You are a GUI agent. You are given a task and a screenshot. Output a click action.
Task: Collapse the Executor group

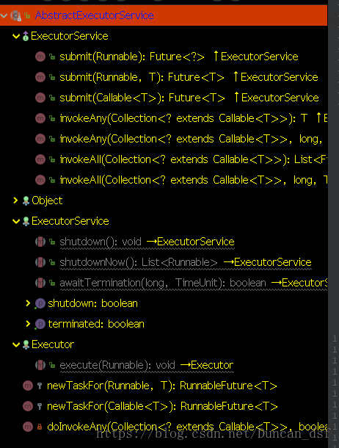coord(16,345)
